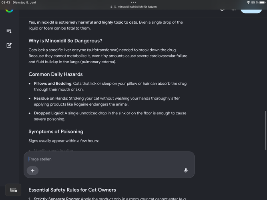The width and height of the screenshot is (267, 200).
Task: Tap the Google logo in the sidebar
Action: tap(9, 10)
